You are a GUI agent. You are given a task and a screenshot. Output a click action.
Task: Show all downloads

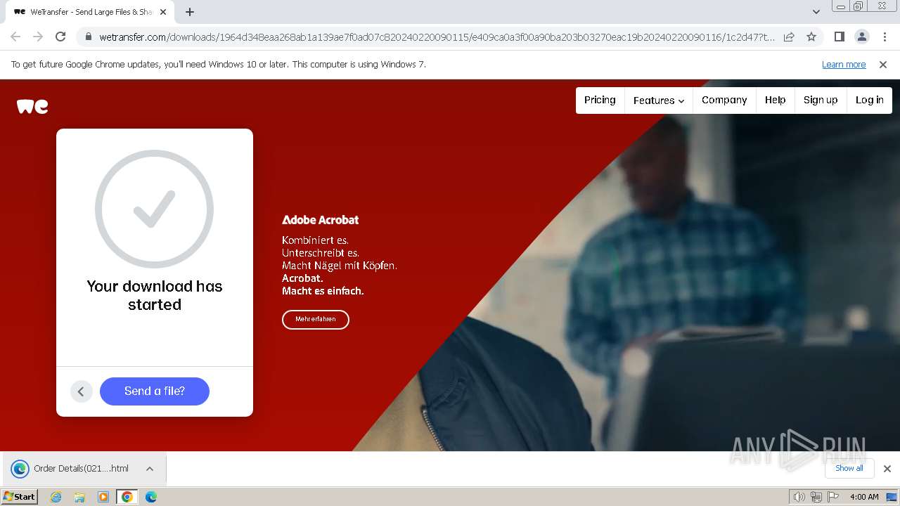[849, 468]
